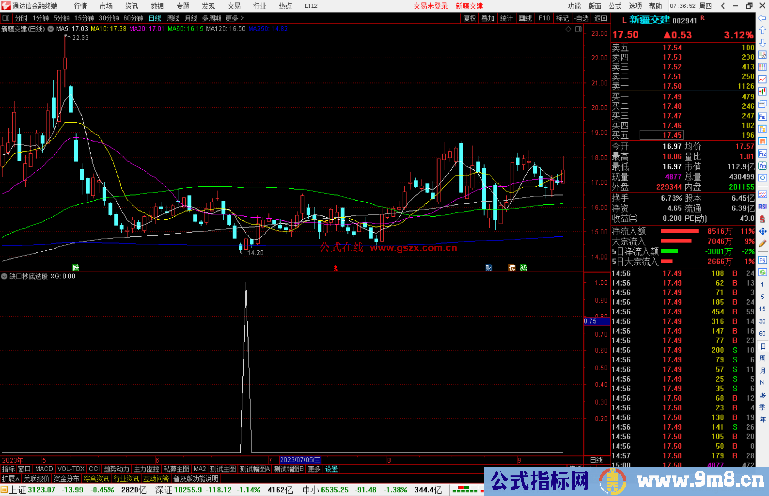Open company info with the F10 sidebar icon
769x496 pixels.
pos(763,117)
